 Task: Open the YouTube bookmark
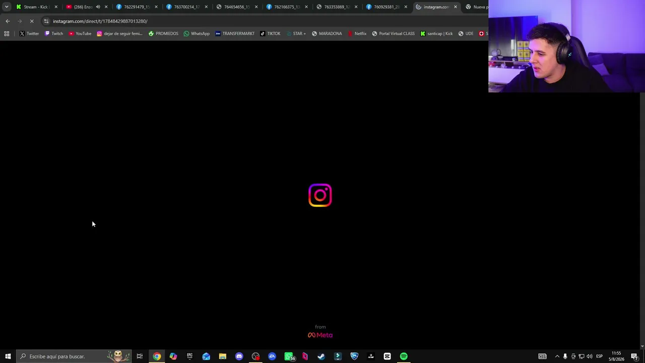80,34
